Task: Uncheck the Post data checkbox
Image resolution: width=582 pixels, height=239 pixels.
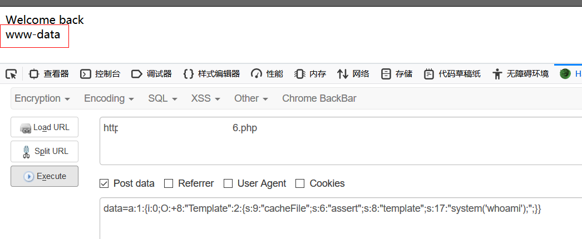Action: (x=104, y=183)
